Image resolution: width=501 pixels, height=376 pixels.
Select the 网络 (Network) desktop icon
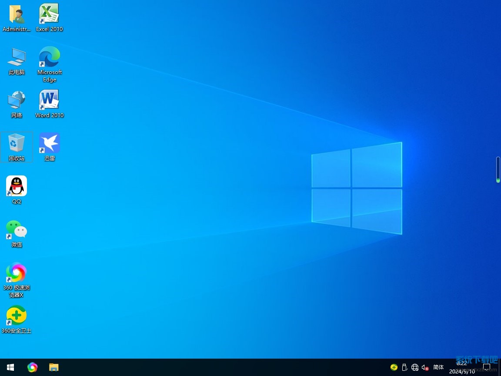[x=17, y=100]
